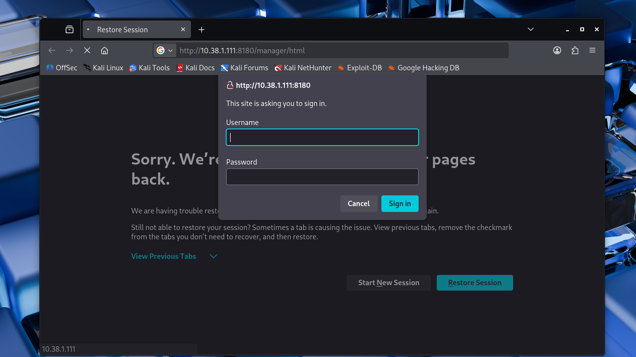This screenshot has width=636, height=357.
Task: Open the hamburger application menu
Action: pyautogui.click(x=592, y=50)
